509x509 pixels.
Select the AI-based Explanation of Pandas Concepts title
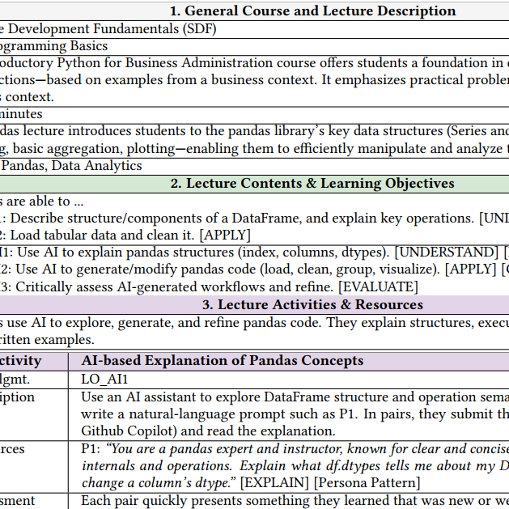[x=223, y=361]
